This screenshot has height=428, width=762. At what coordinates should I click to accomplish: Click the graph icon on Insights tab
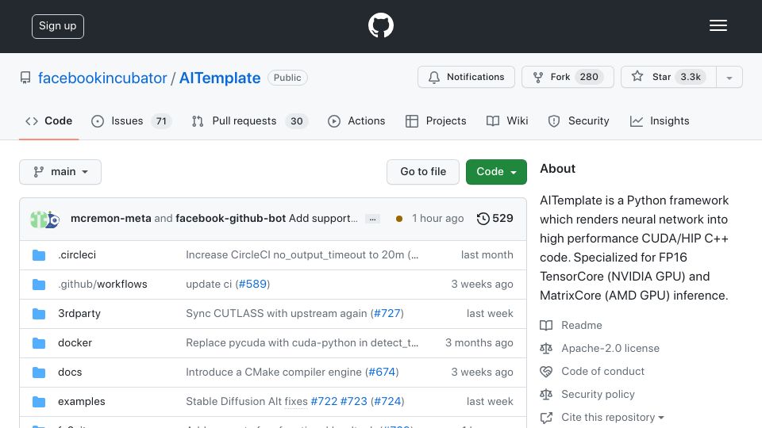pos(636,120)
